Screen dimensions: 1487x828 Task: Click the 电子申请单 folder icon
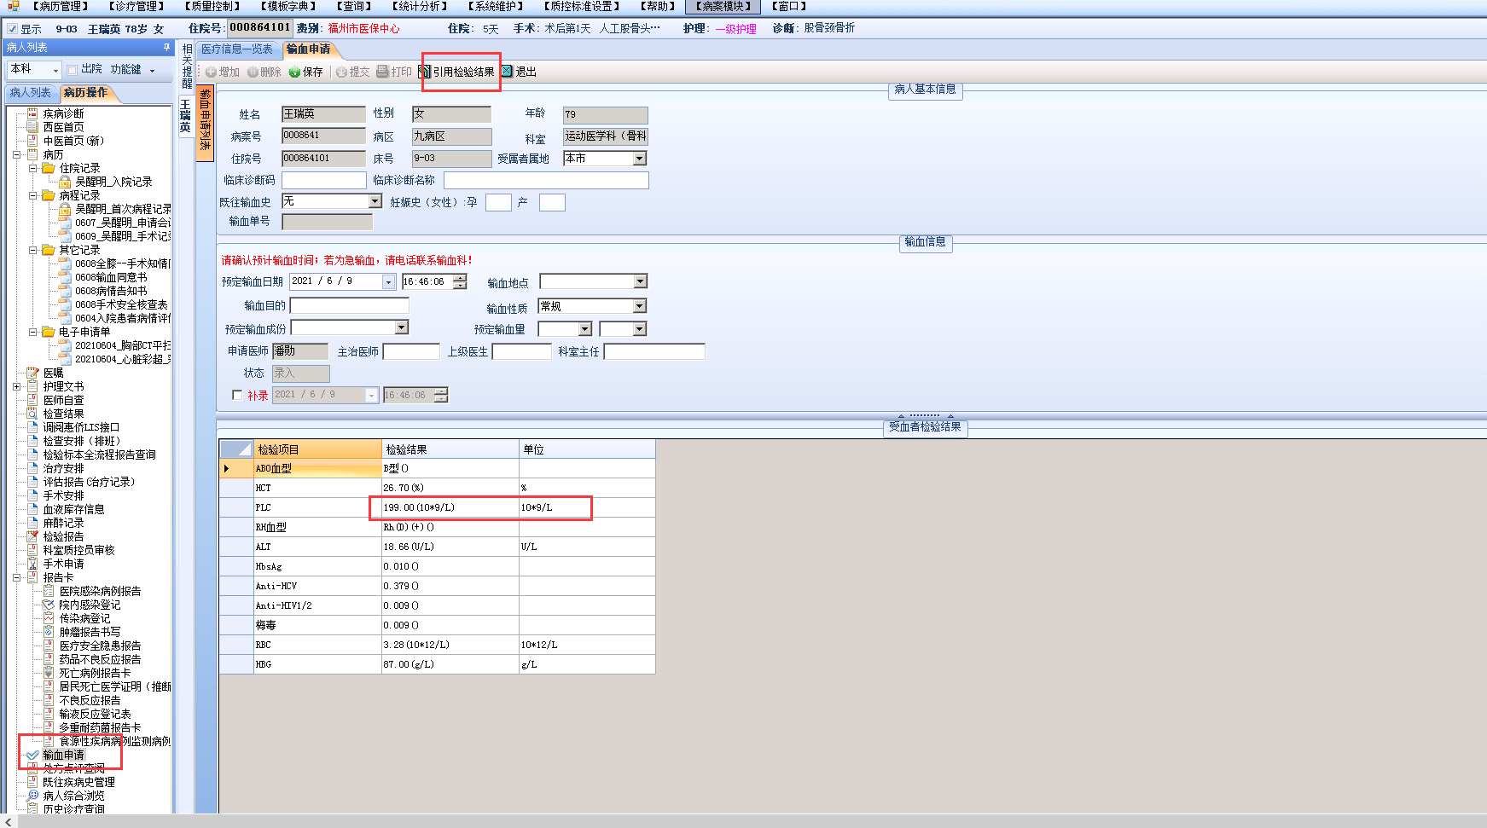49,332
